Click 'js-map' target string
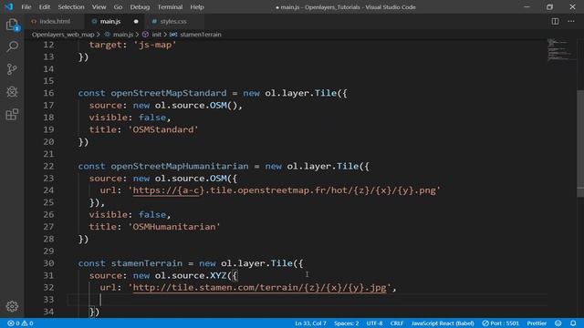Image resolution: width=584 pixels, height=328 pixels. [155, 45]
